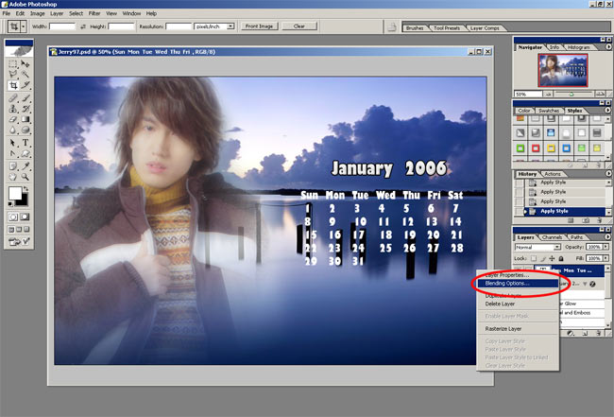Choose Blending Options from context menu
The image size is (614, 417).
(x=518, y=284)
